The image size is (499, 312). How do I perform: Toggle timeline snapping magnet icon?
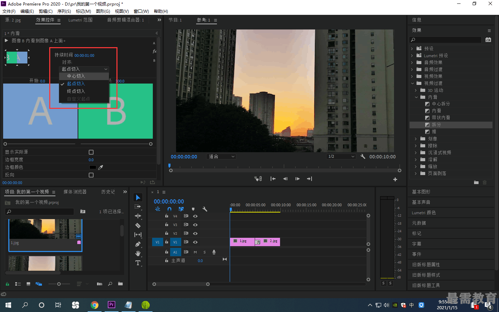[x=169, y=209]
